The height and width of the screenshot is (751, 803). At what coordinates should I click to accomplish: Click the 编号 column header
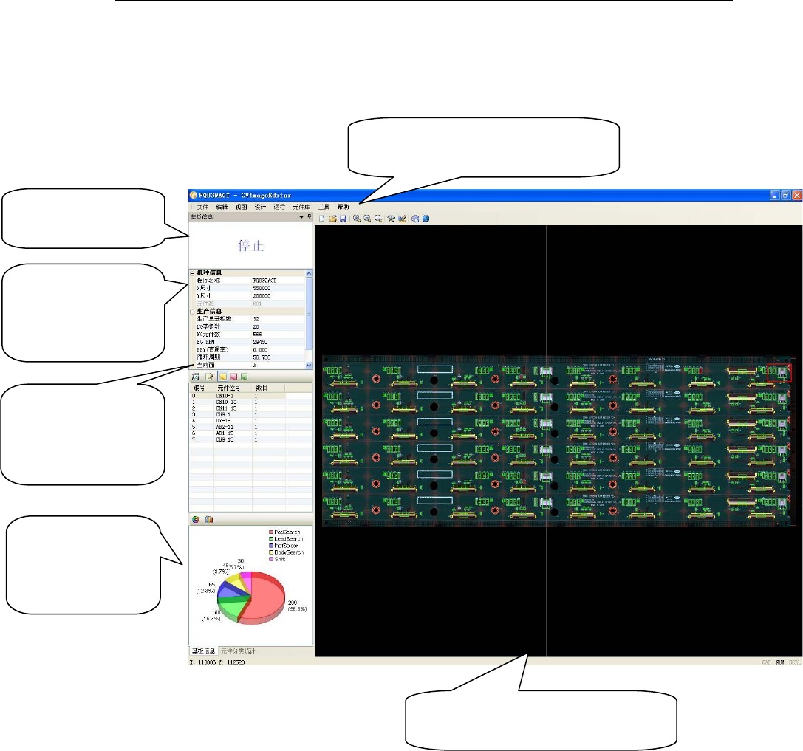coord(201,388)
